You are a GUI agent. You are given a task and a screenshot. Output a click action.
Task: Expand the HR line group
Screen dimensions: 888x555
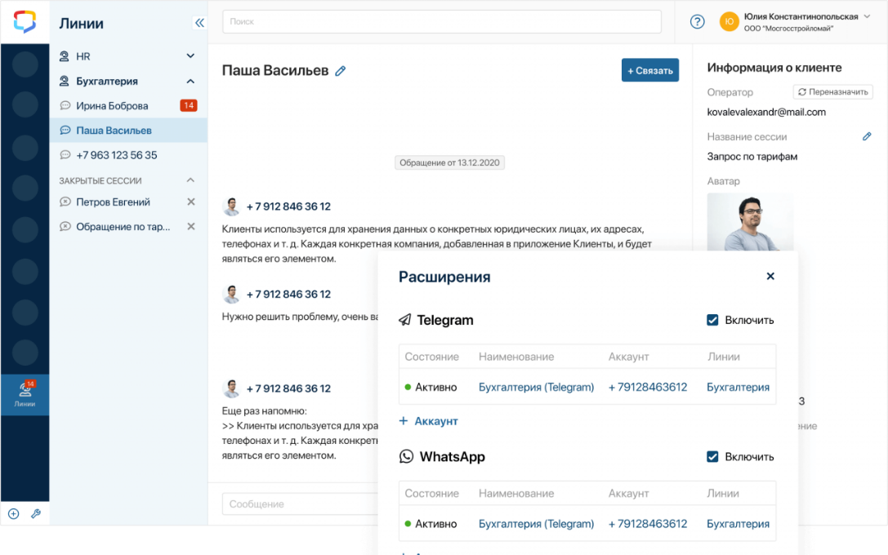[x=190, y=56]
